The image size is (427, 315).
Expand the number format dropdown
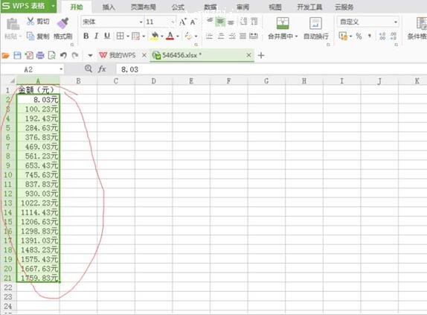pyautogui.click(x=396, y=22)
